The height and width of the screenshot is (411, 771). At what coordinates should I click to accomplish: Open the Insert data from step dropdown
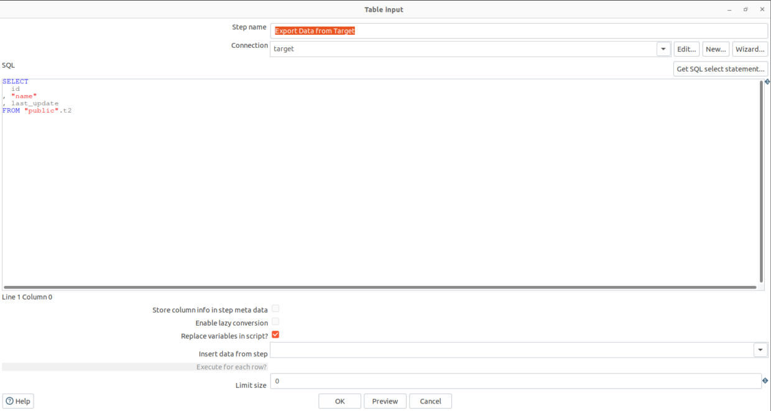click(760, 349)
